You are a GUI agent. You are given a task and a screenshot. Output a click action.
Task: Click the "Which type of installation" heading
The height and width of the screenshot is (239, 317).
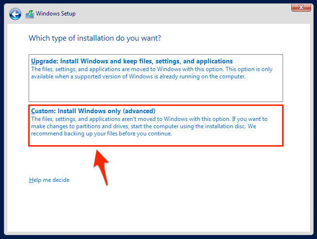tap(95, 38)
